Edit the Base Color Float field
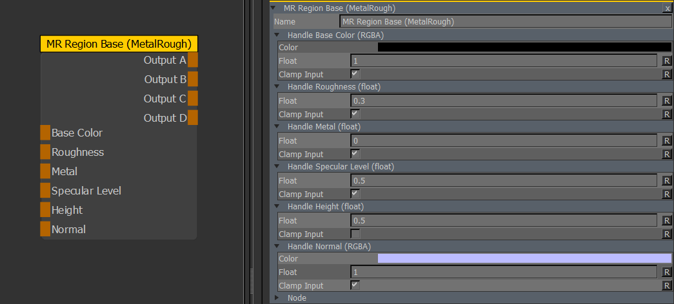Screen dimensions: 674x304 (504, 61)
